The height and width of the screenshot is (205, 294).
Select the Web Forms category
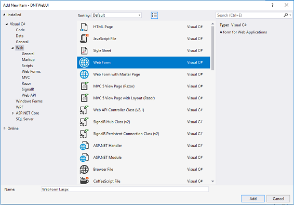pyautogui.click(x=31, y=71)
